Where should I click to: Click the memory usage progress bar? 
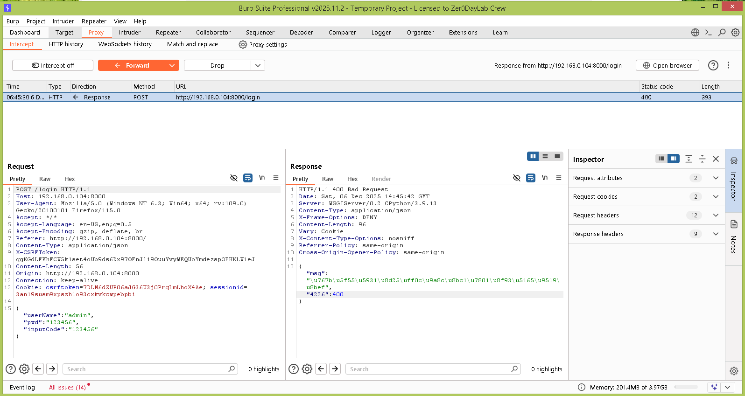686,387
